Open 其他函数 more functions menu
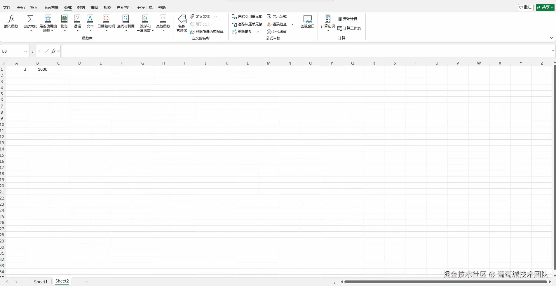This screenshot has height=286, width=556. click(x=163, y=23)
